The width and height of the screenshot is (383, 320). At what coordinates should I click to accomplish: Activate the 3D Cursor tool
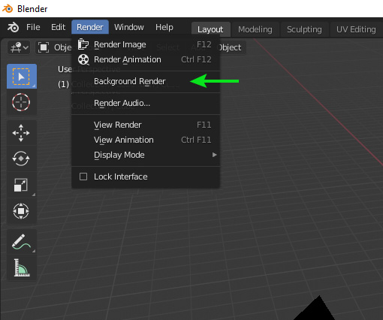[22, 102]
